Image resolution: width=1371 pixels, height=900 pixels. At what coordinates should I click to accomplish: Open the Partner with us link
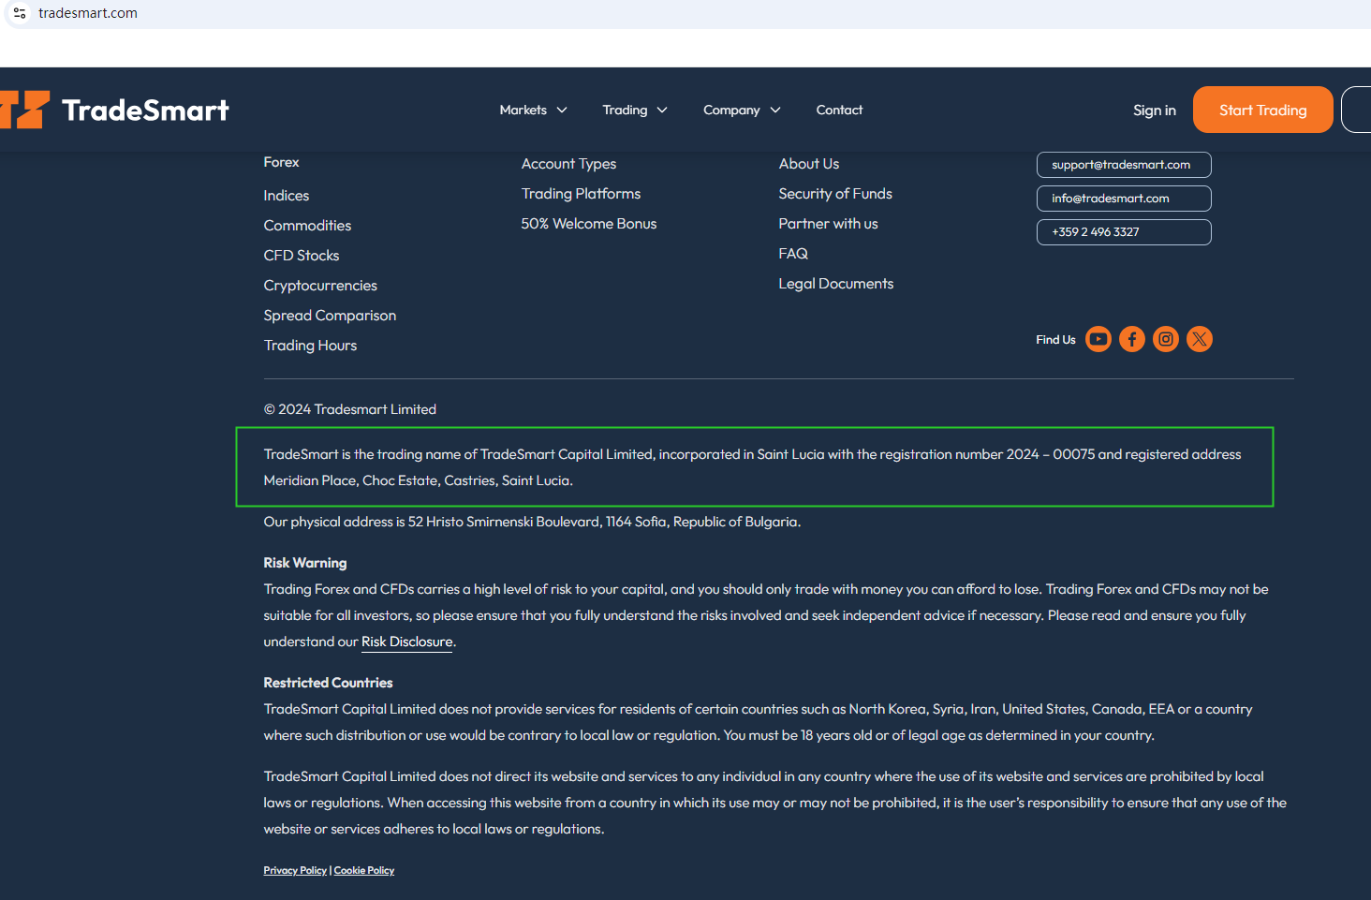click(x=828, y=224)
